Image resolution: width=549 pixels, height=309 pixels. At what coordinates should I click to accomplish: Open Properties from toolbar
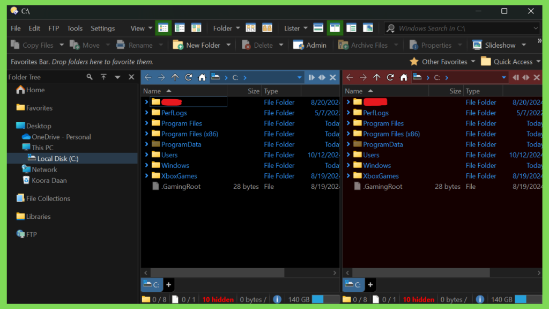431,45
